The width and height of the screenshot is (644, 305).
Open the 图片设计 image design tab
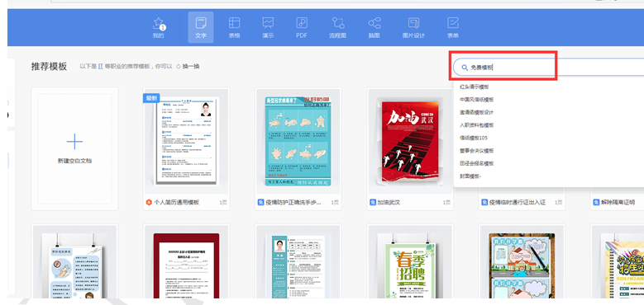click(x=413, y=27)
